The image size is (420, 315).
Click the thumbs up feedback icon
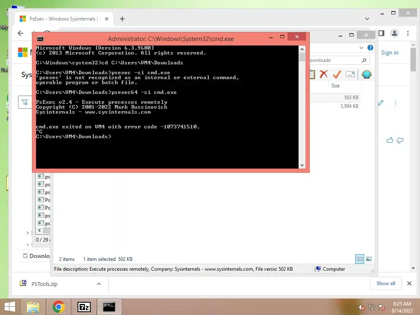pyautogui.click(x=390, y=140)
